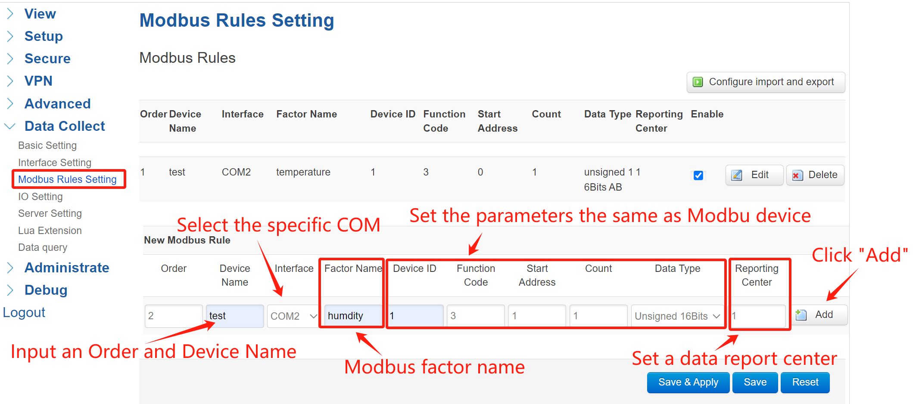Open the Lua Extension page

50,231
